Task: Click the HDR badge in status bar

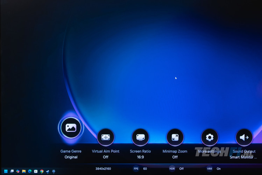Action: [172, 169]
